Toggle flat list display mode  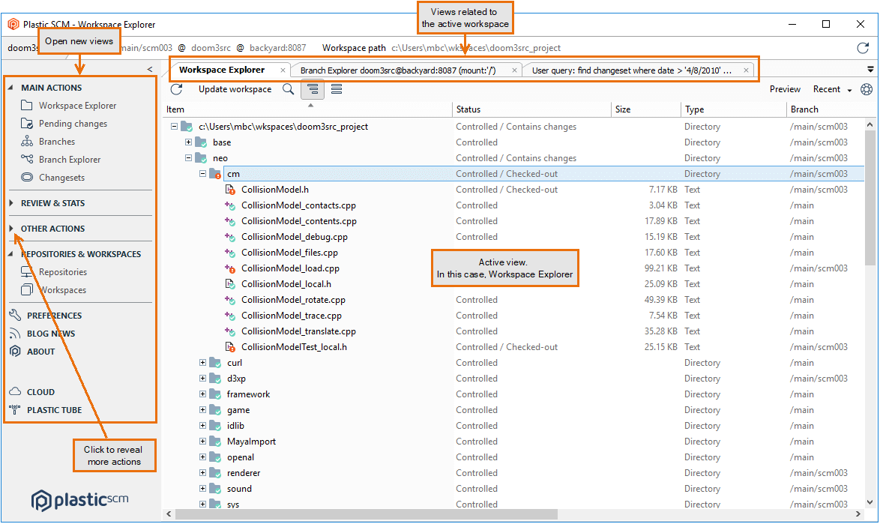click(336, 89)
